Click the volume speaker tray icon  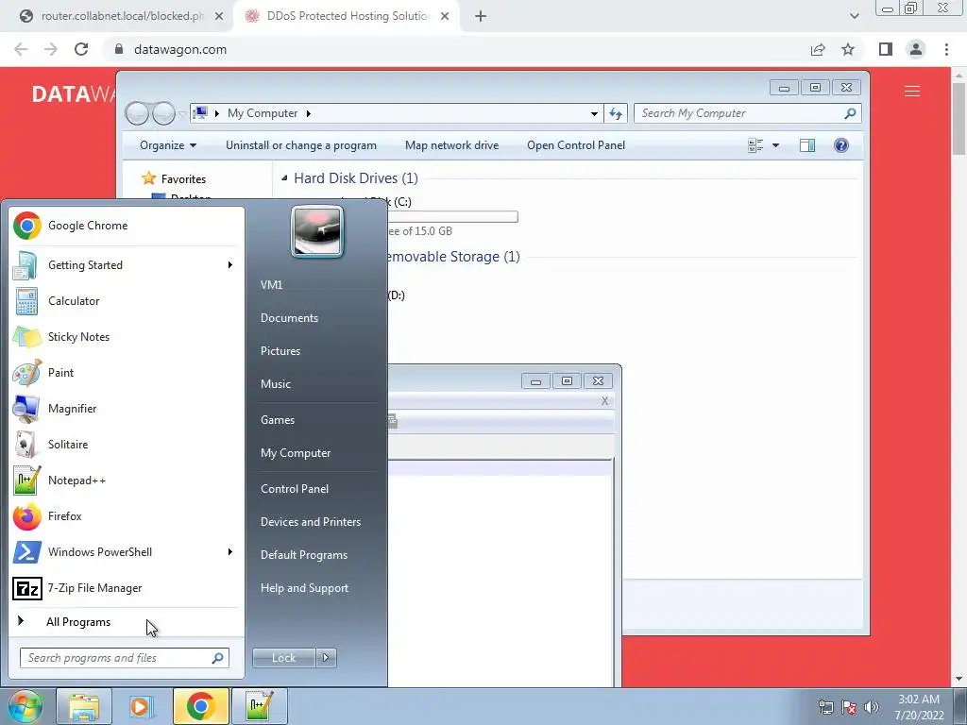[x=872, y=707]
